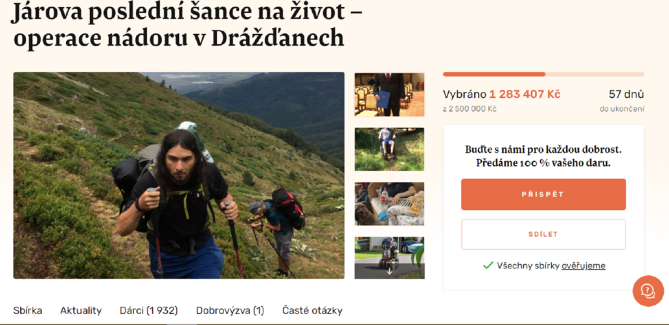Image resolution: width=669 pixels, height=325 pixels.
Task: Show the Dárci (1 932) donors tab
Action: [149, 311]
